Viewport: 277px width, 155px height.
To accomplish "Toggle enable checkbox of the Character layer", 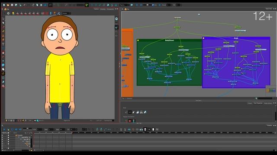I will point(2,135).
